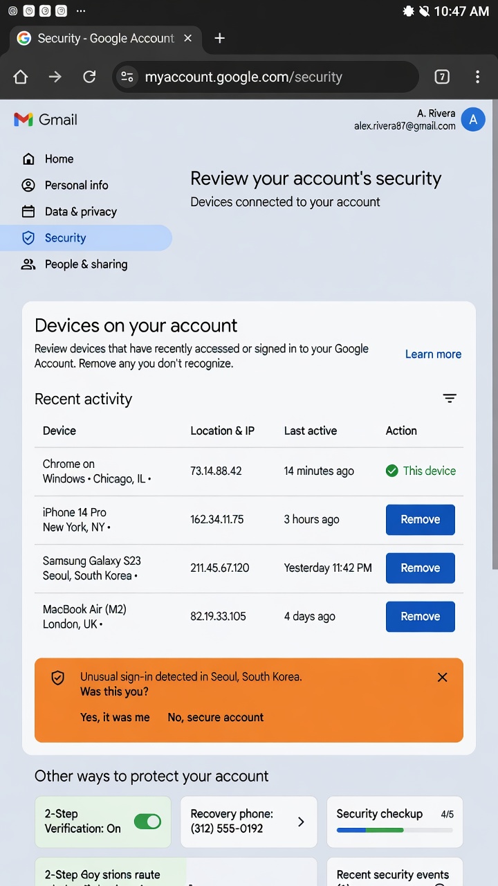Viewport: 498px width, 886px height.
Task: Click the Personal info person icon
Action: coord(28,186)
